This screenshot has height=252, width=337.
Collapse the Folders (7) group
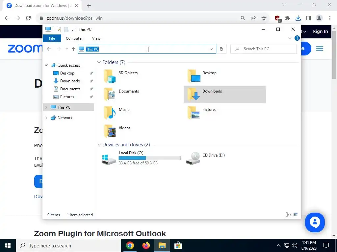[x=99, y=62]
